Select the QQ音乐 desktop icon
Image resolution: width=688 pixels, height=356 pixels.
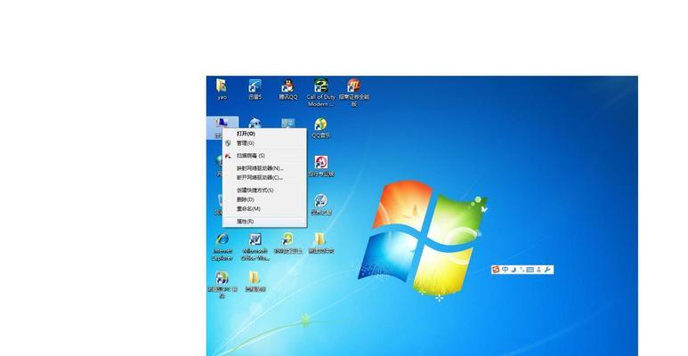320,128
